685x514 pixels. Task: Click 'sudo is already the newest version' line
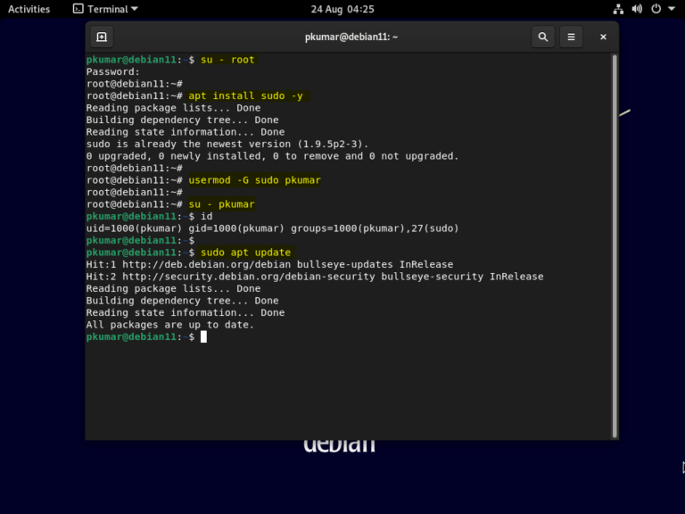coord(227,145)
